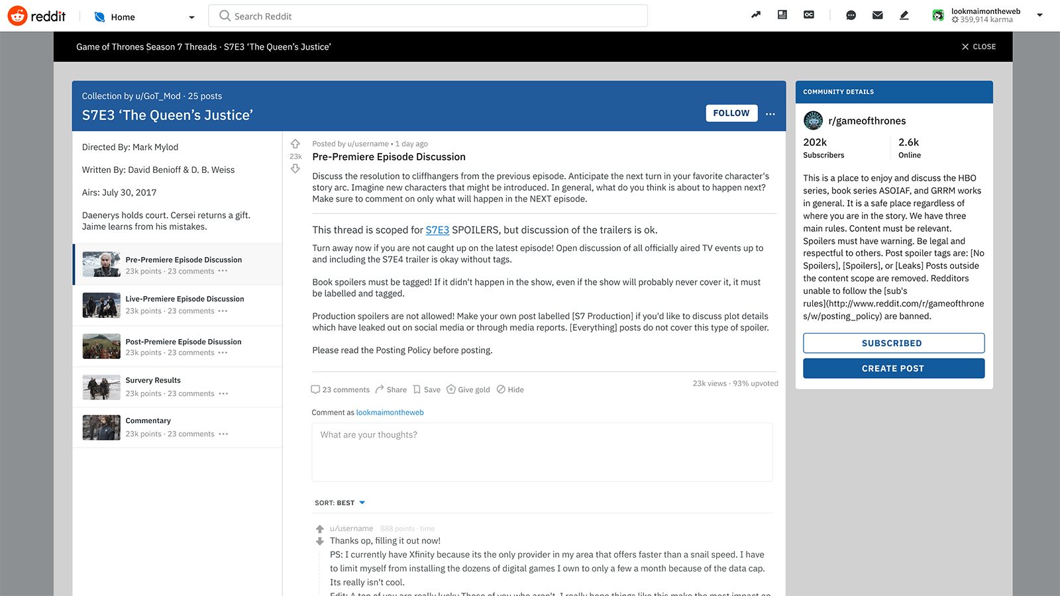Select Pre-Premiere Episode Discussion in the collection list
The image size is (1060, 596).
pyautogui.click(x=178, y=265)
